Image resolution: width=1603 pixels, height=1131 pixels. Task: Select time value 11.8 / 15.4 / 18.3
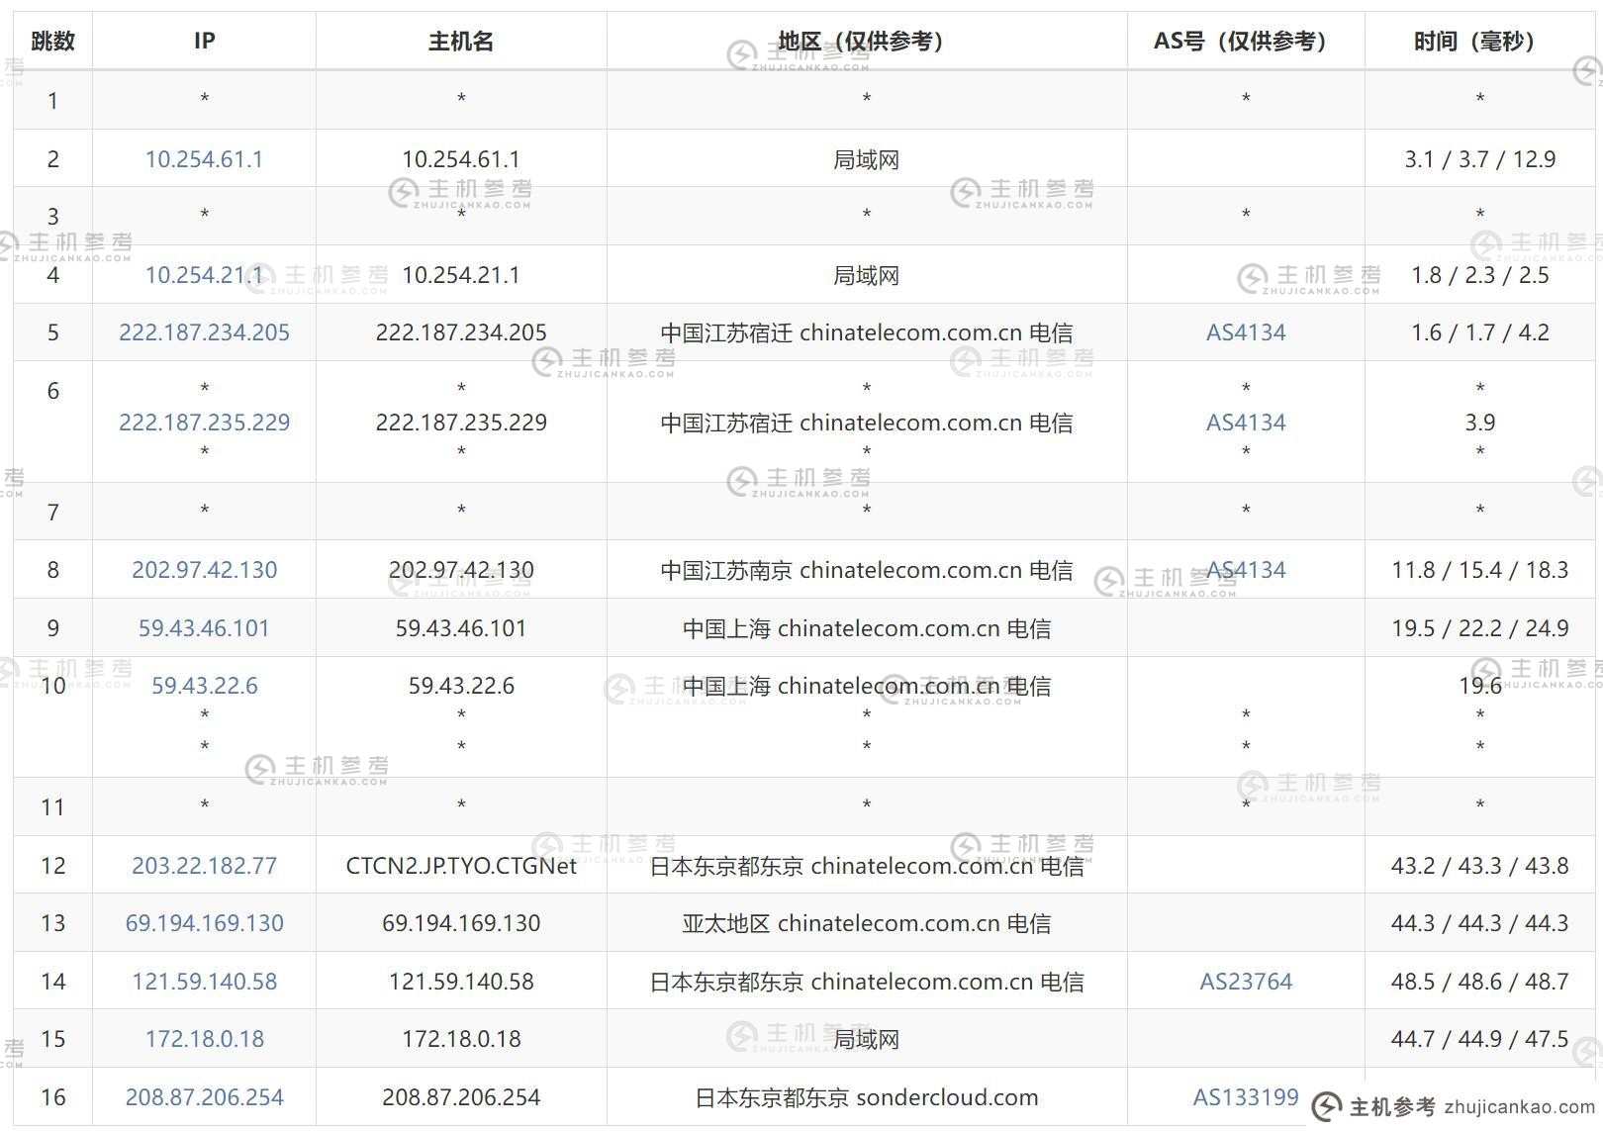pyautogui.click(x=1480, y=570)
